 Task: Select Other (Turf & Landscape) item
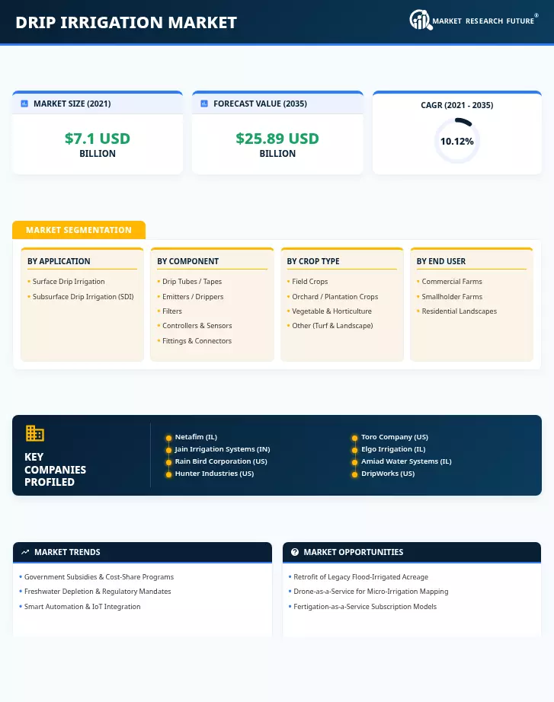tap(332, 326)
